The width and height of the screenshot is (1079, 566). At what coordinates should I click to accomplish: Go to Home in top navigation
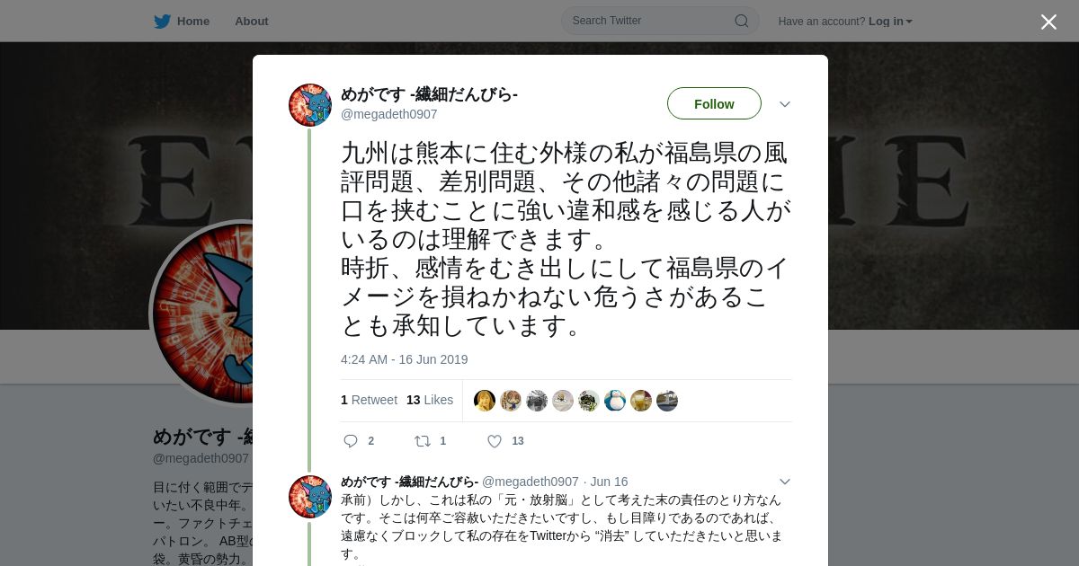pyautogui.click(x=193, y=22)
